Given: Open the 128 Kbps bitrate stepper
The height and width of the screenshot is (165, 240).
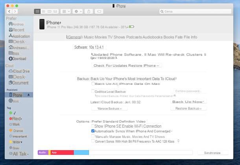Looking at the screenshot, I should 178,141.
